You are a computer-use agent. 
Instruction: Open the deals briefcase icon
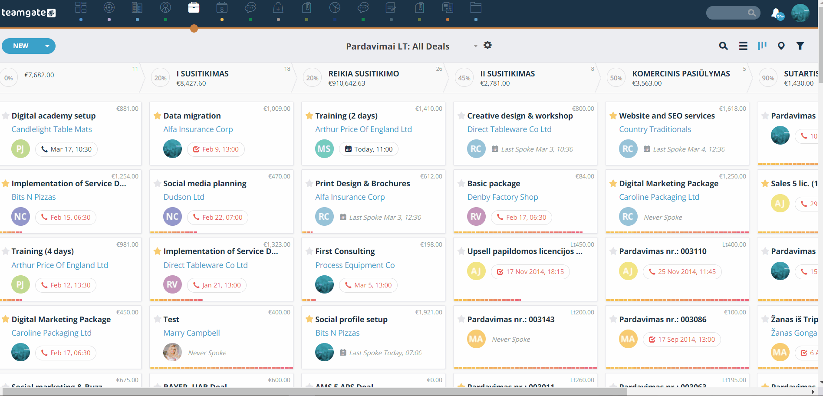pos(194,7)
